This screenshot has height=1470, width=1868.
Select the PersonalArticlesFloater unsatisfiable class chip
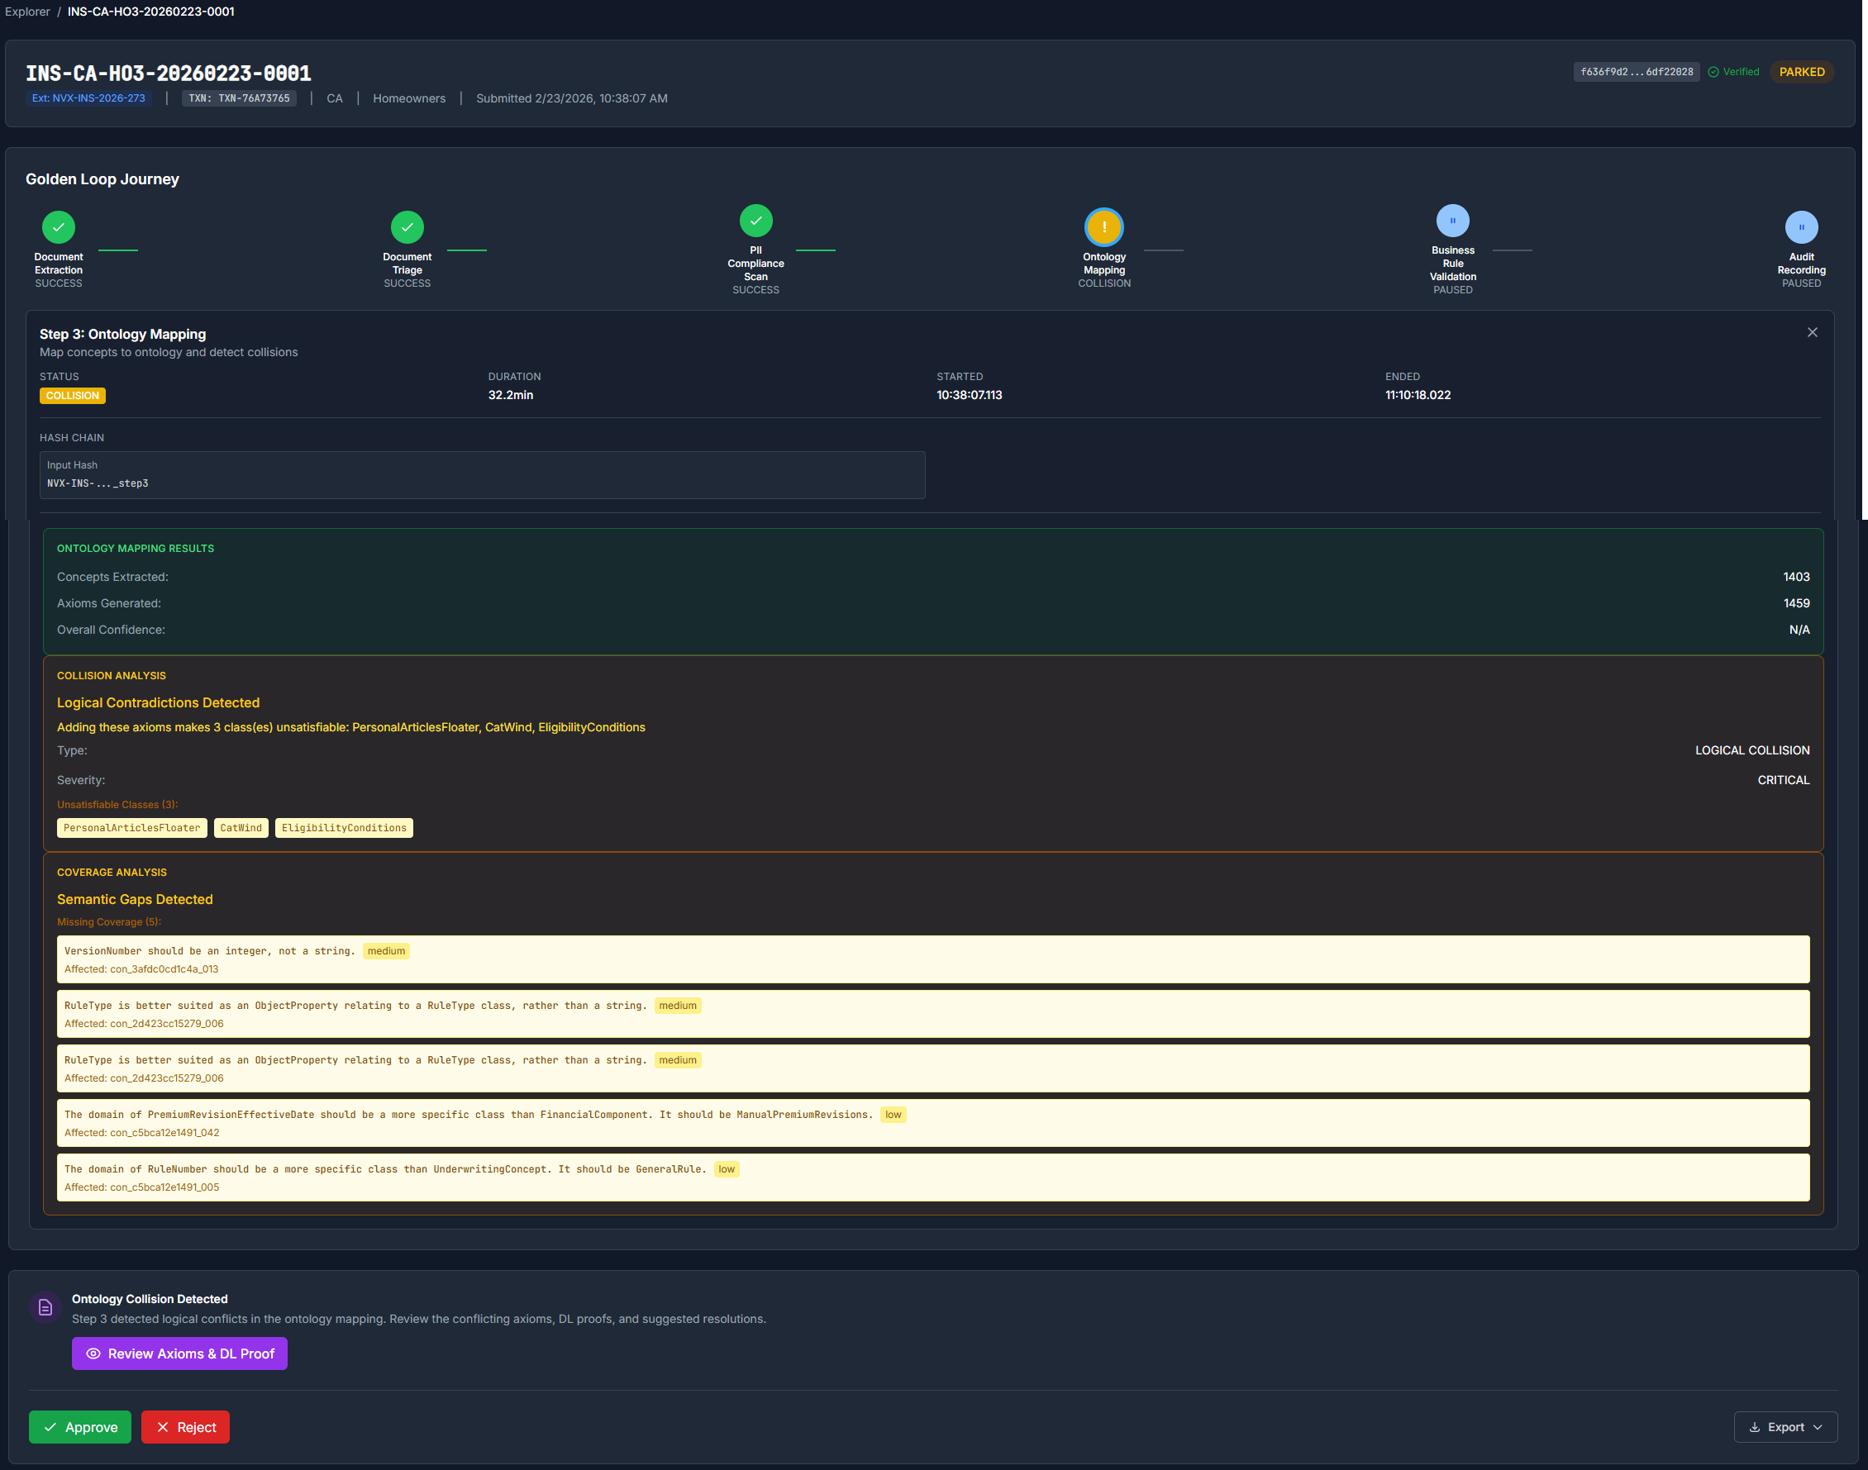[x=131, y=827]
